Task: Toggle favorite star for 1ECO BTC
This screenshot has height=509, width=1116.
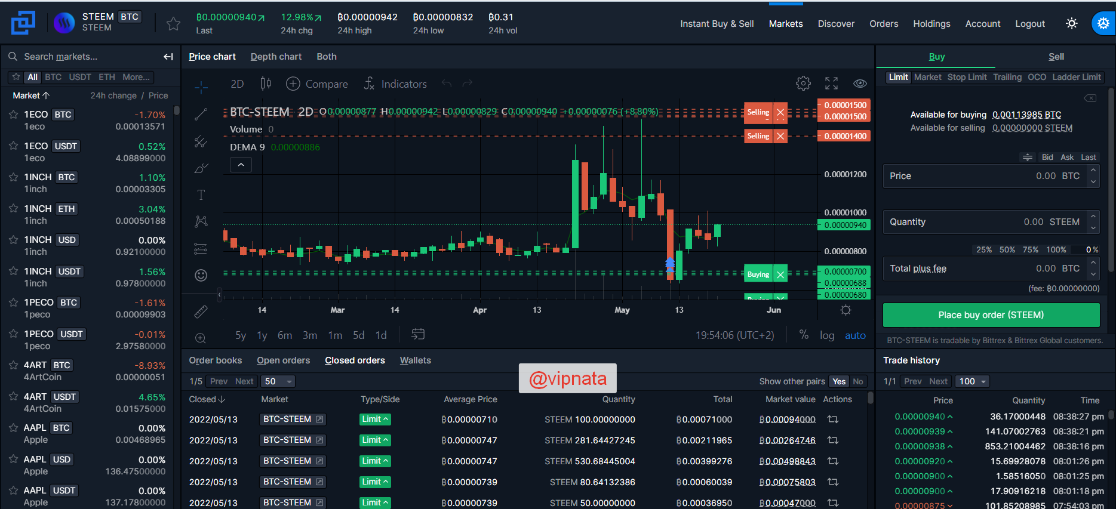Action: [13, 115]
